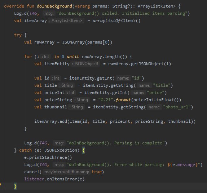Click rawArray.length() in the for loop
The image size is (207, 193).
click(x=104, y=57)
